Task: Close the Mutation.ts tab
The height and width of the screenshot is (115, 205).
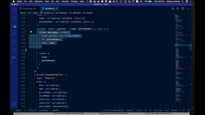Action: click(57, 9)
